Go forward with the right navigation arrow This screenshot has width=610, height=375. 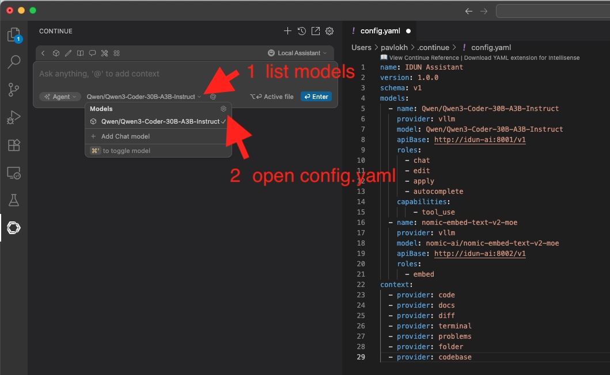[484, 12]
